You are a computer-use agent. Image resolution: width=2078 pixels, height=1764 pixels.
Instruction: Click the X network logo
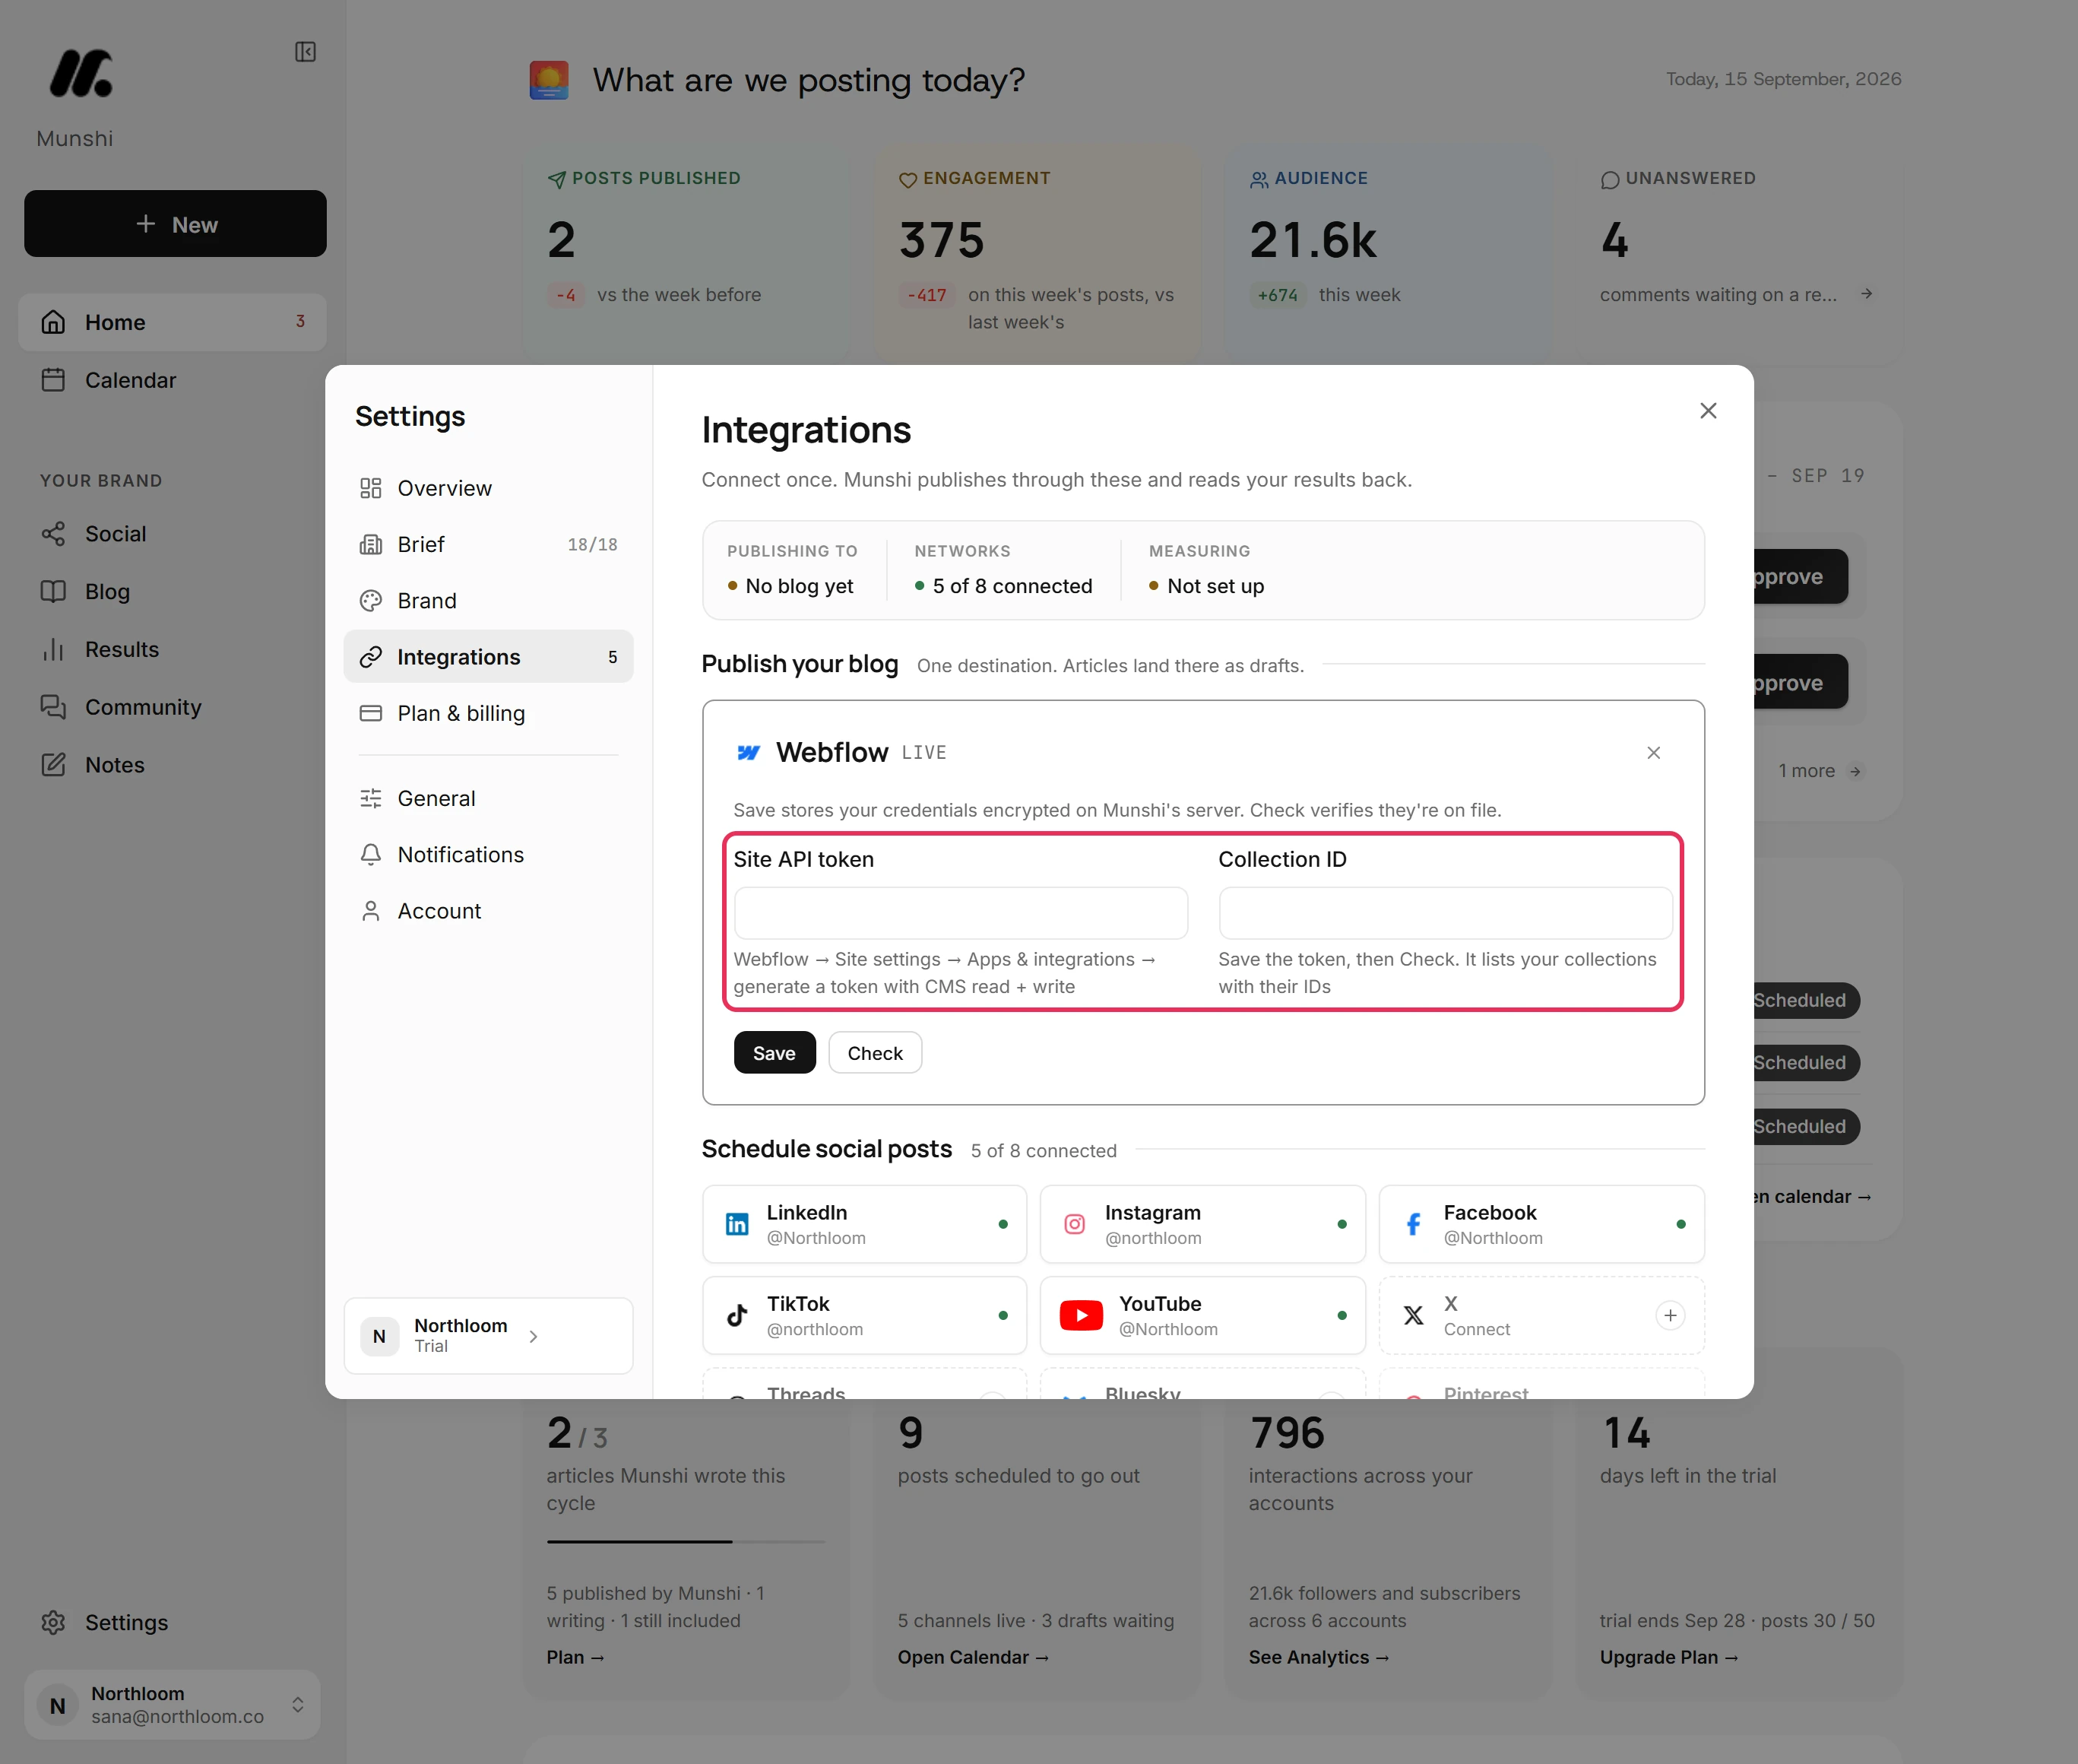point(1413,1315)
